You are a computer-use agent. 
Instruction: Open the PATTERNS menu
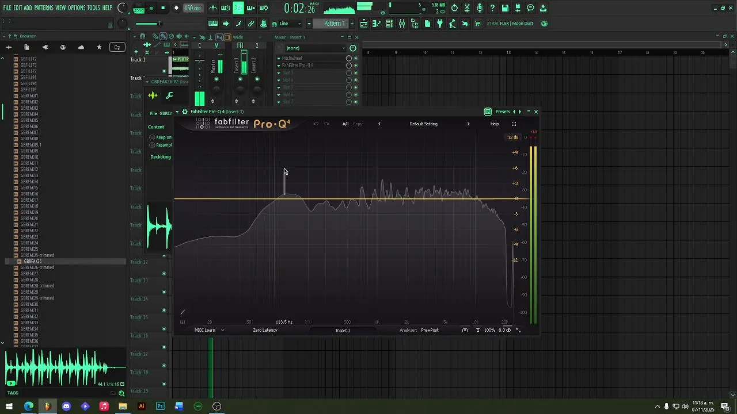coord(44,8)
